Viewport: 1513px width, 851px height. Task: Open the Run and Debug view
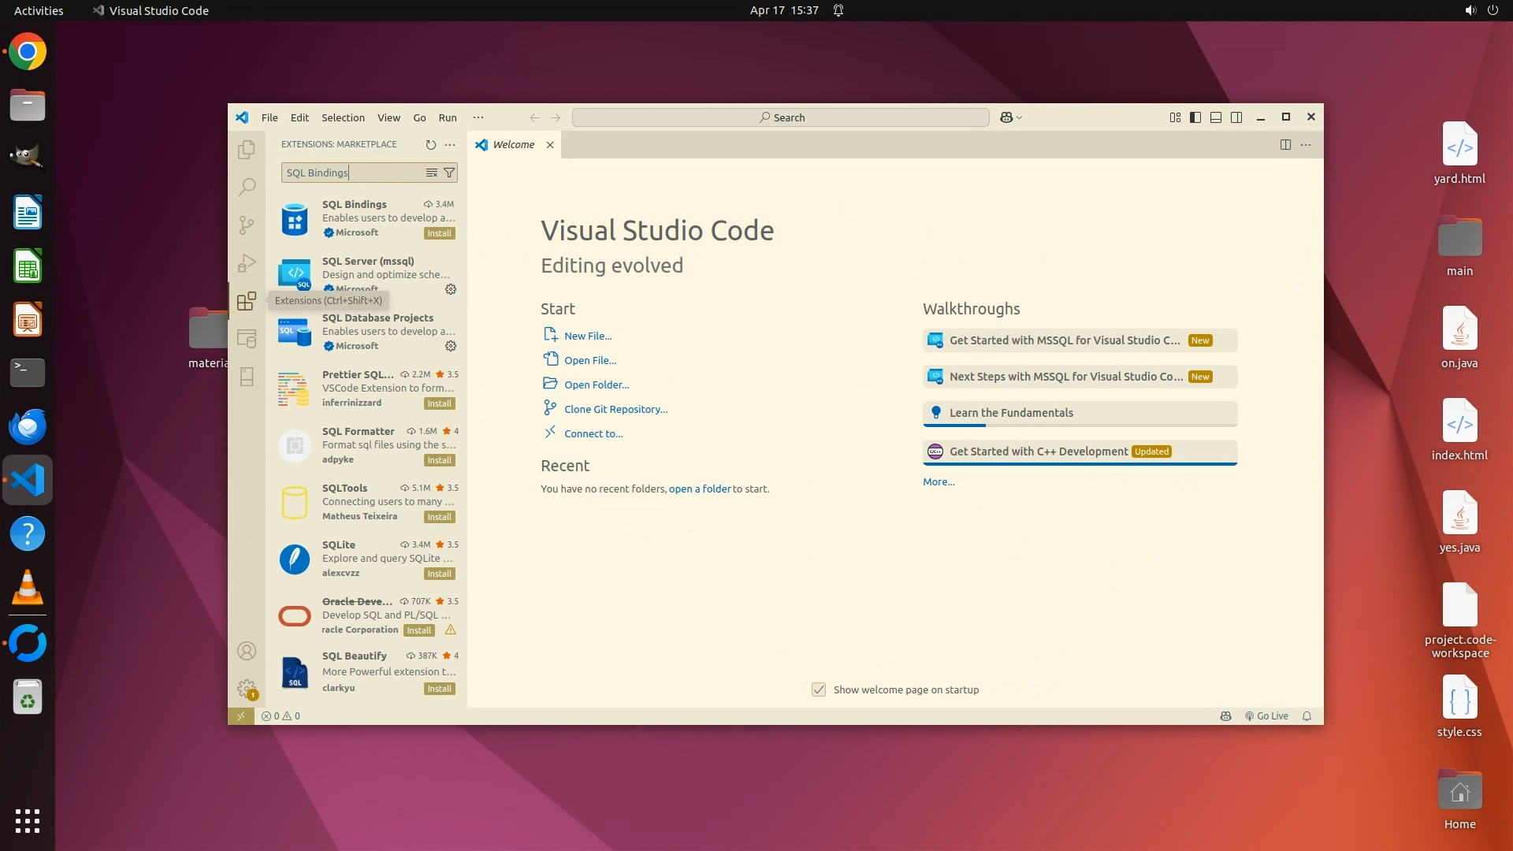click(x=247, y=263)
